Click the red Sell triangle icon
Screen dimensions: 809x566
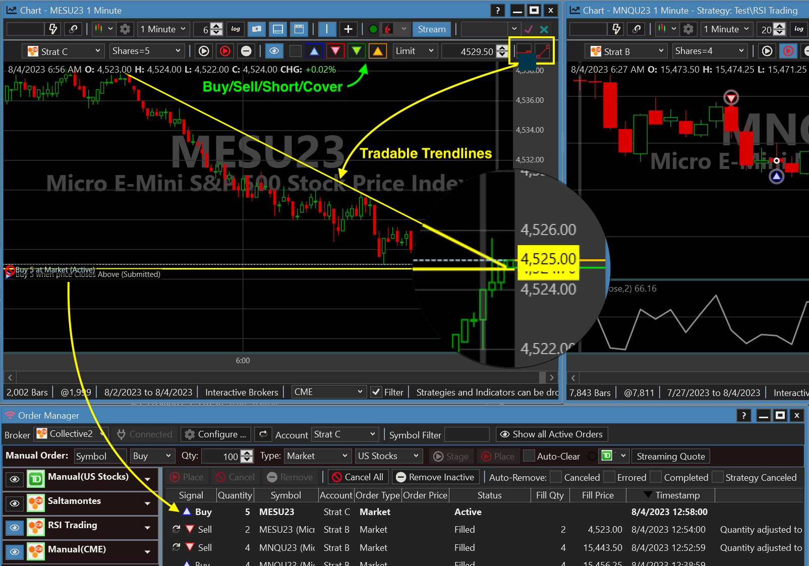pos(335,51)
